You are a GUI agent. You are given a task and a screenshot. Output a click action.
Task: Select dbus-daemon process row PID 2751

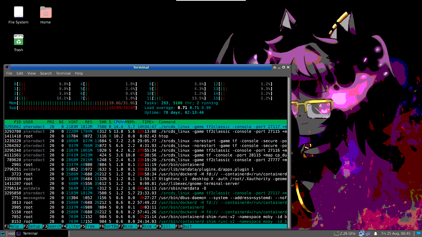point(146,198)
